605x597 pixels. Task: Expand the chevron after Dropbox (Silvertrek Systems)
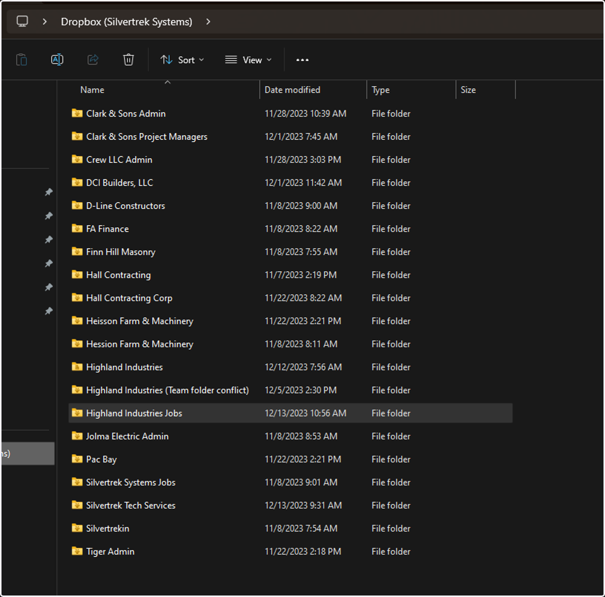208,22
